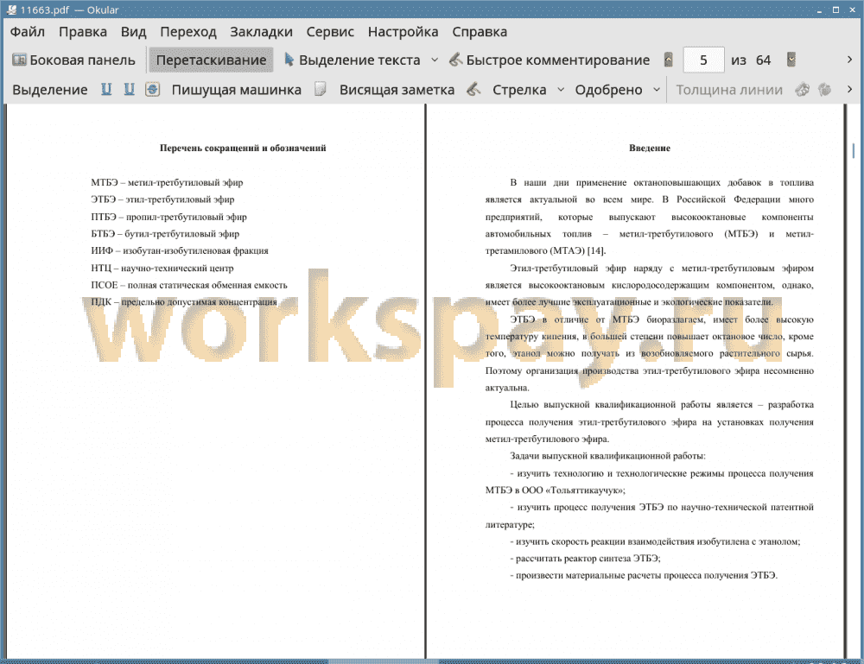Expand the Стрелка shape dropdown arrow
864x664 pixels.
561,89
